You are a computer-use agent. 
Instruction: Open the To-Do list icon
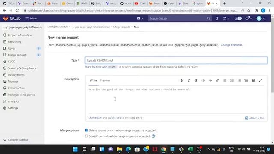pos(238,18)
